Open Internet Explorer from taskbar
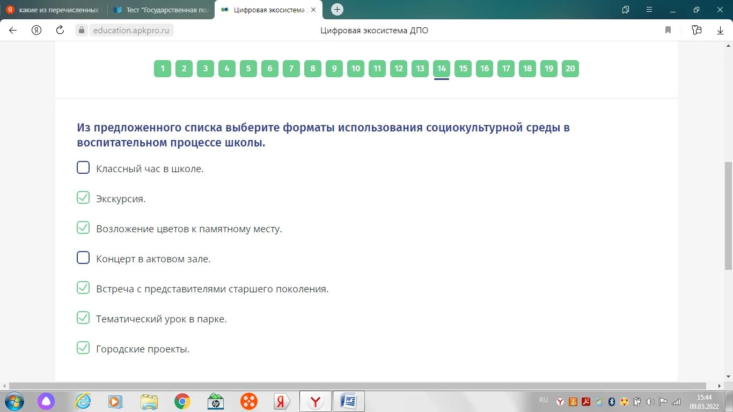Screen dimensions: 733x412 pyautogui.click(x=83, y=401)
